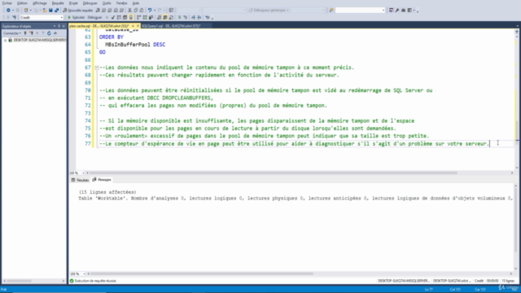Image resolution: width=521 pixels, height=293 pixels.
Task: Refresh Object Explorer with refresh icon
Action: (49, 33)
